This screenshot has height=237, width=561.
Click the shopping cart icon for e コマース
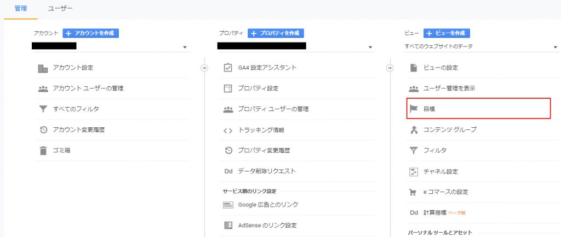414,192
